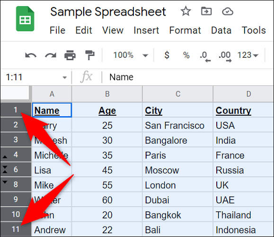Open the Tools menu

pyautogui.click(x=254, y=30)
